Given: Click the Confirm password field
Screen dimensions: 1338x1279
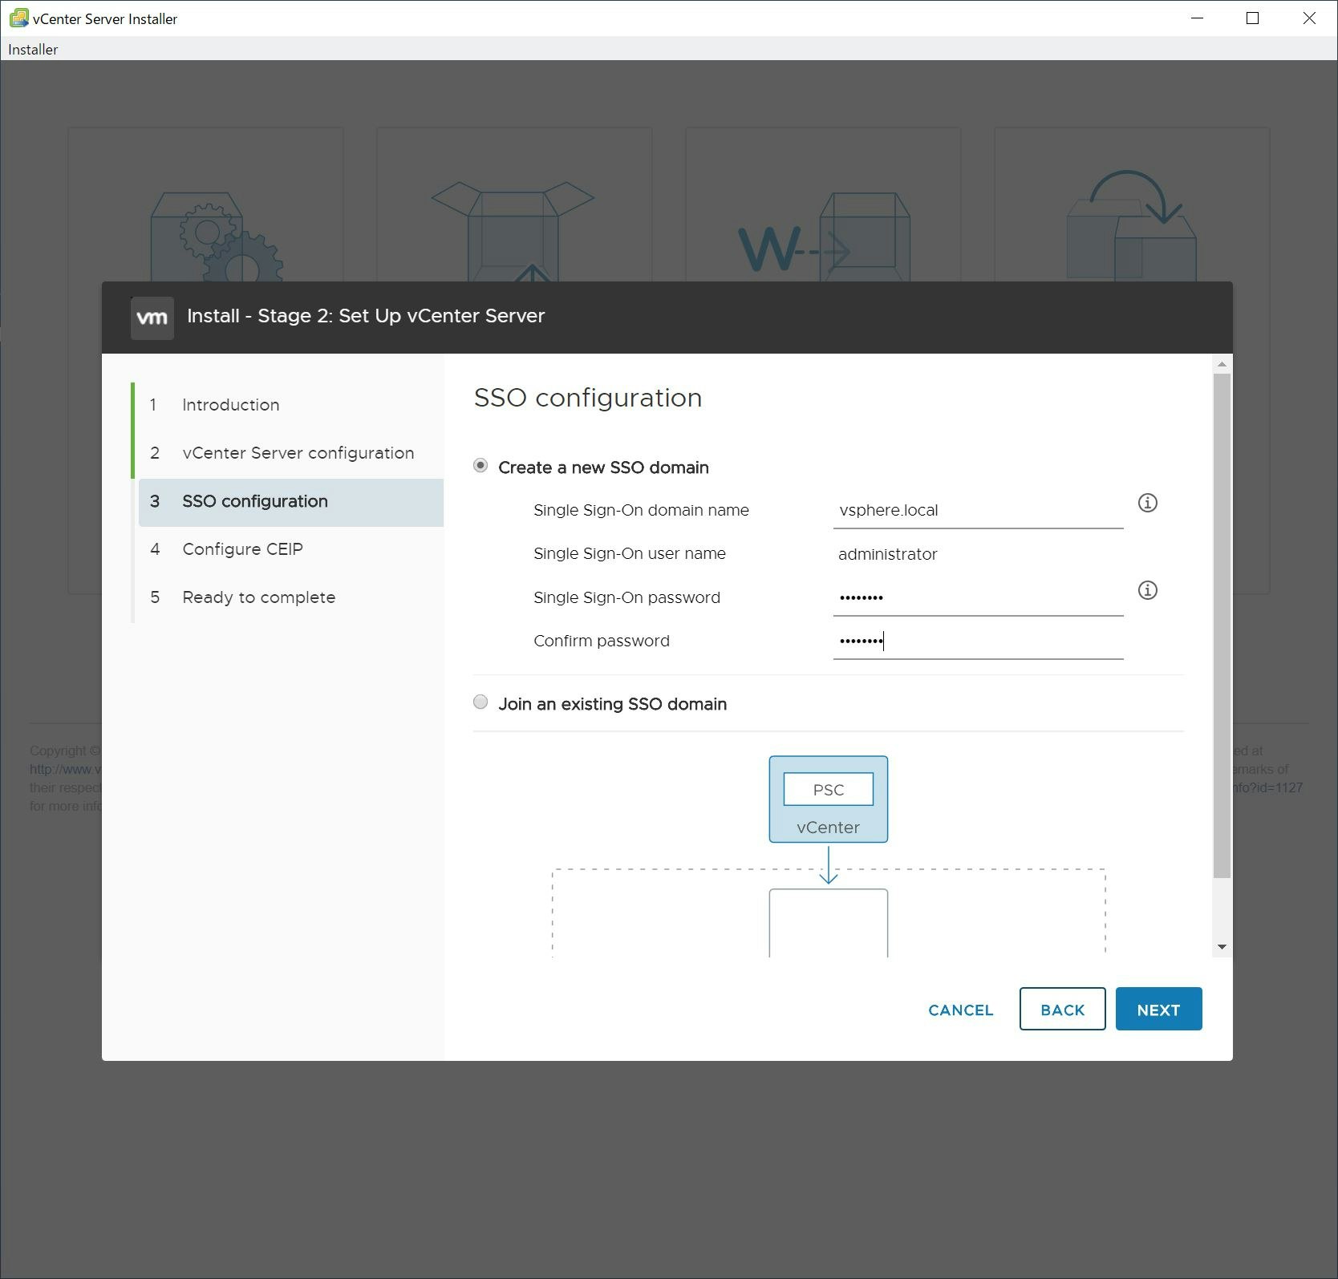Looking at the screenshot, I should point(978,641).
